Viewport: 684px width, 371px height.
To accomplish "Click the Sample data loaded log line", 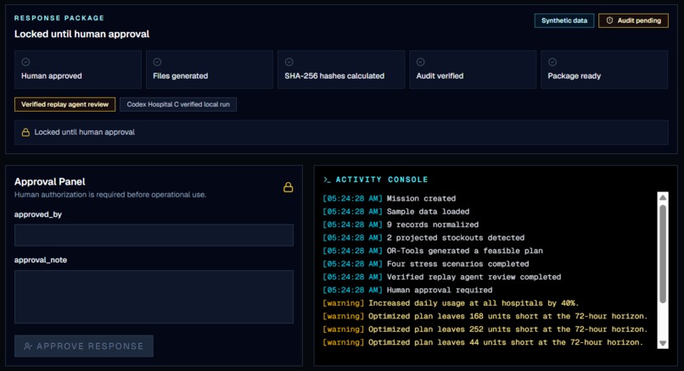I will [396, 212].
